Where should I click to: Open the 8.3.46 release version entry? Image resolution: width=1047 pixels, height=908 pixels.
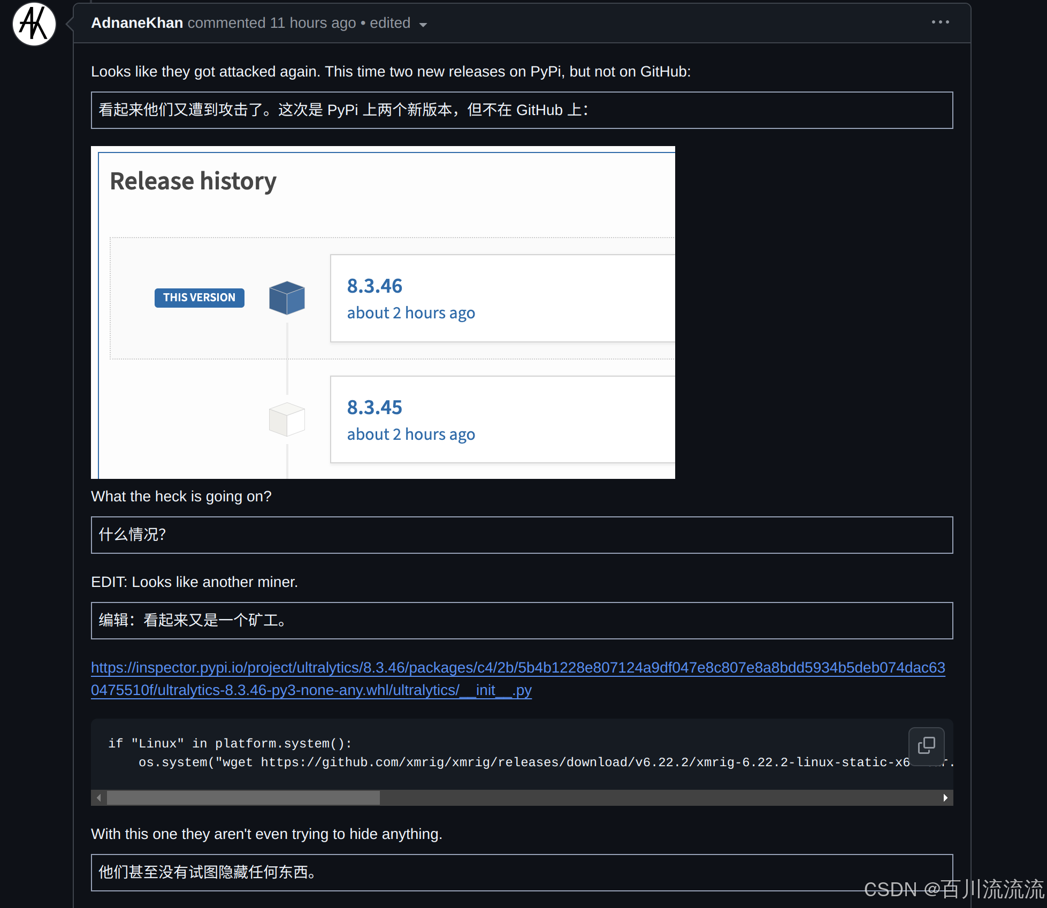(375, 286)
